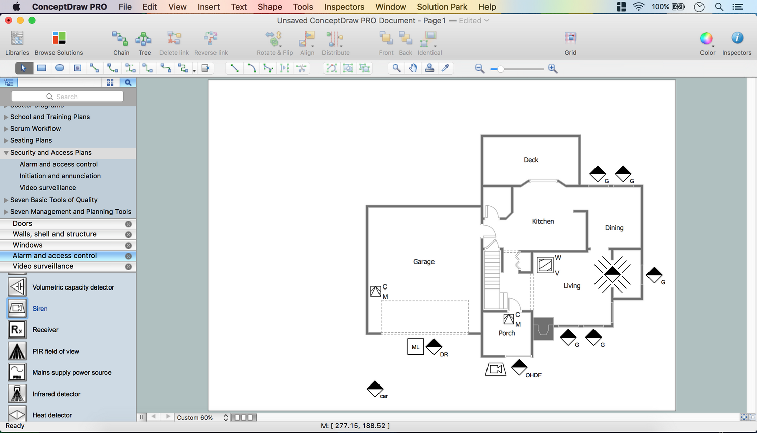Open the Tools menu

coord(303,7)
